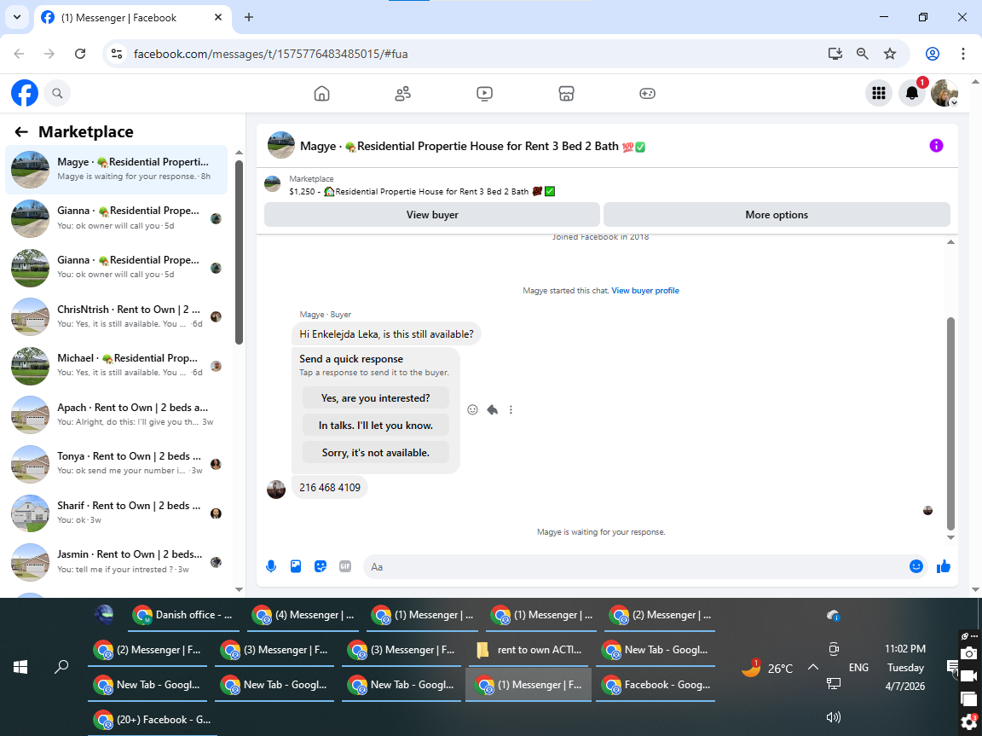
Task: Click View buyer button
Action: point(432,215)
